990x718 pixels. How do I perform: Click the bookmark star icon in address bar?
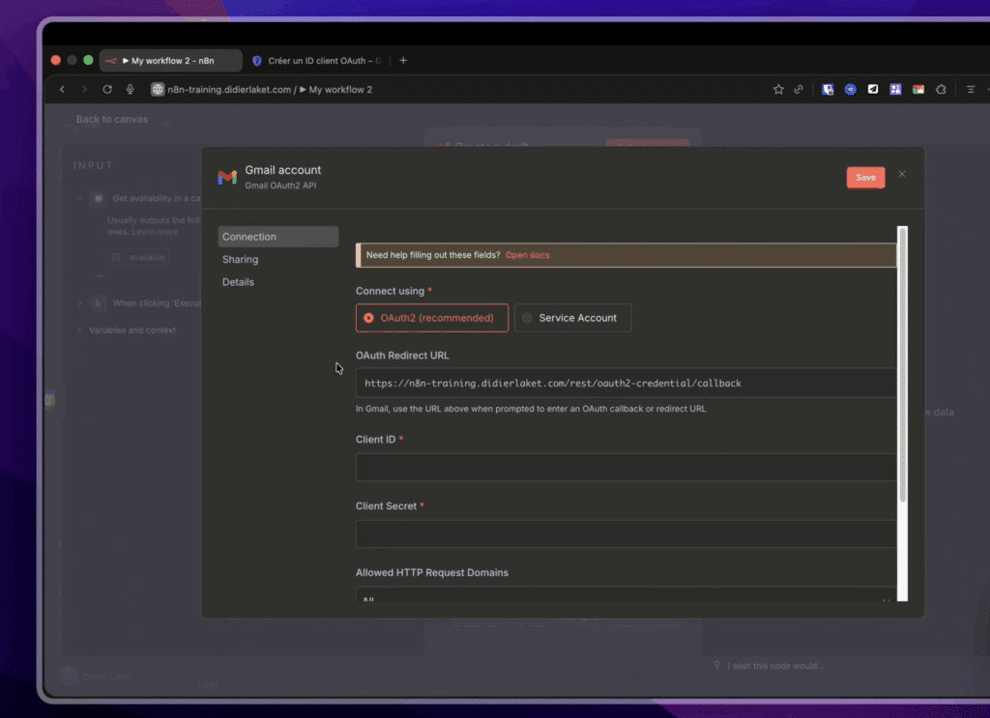pyautogui.click(x=778, y=89)
